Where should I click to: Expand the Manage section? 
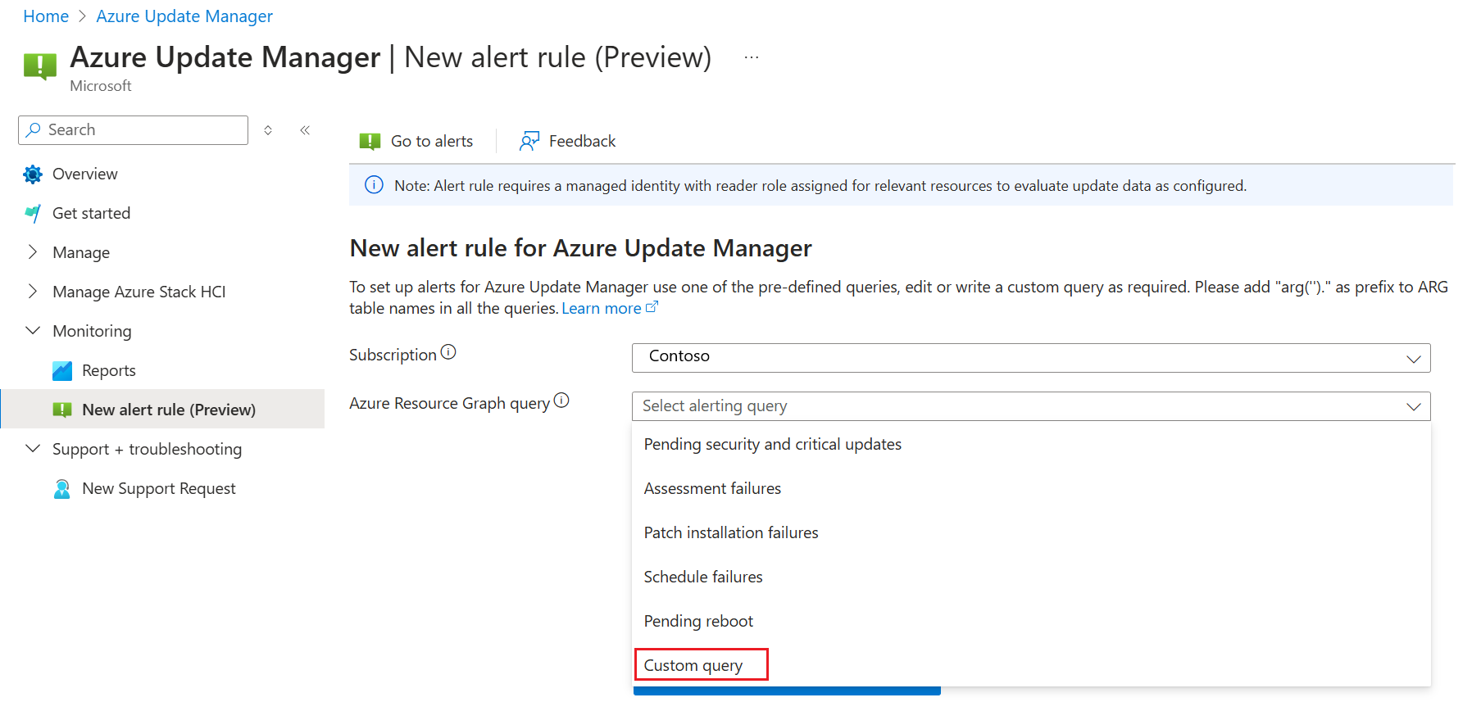point(33,252)
